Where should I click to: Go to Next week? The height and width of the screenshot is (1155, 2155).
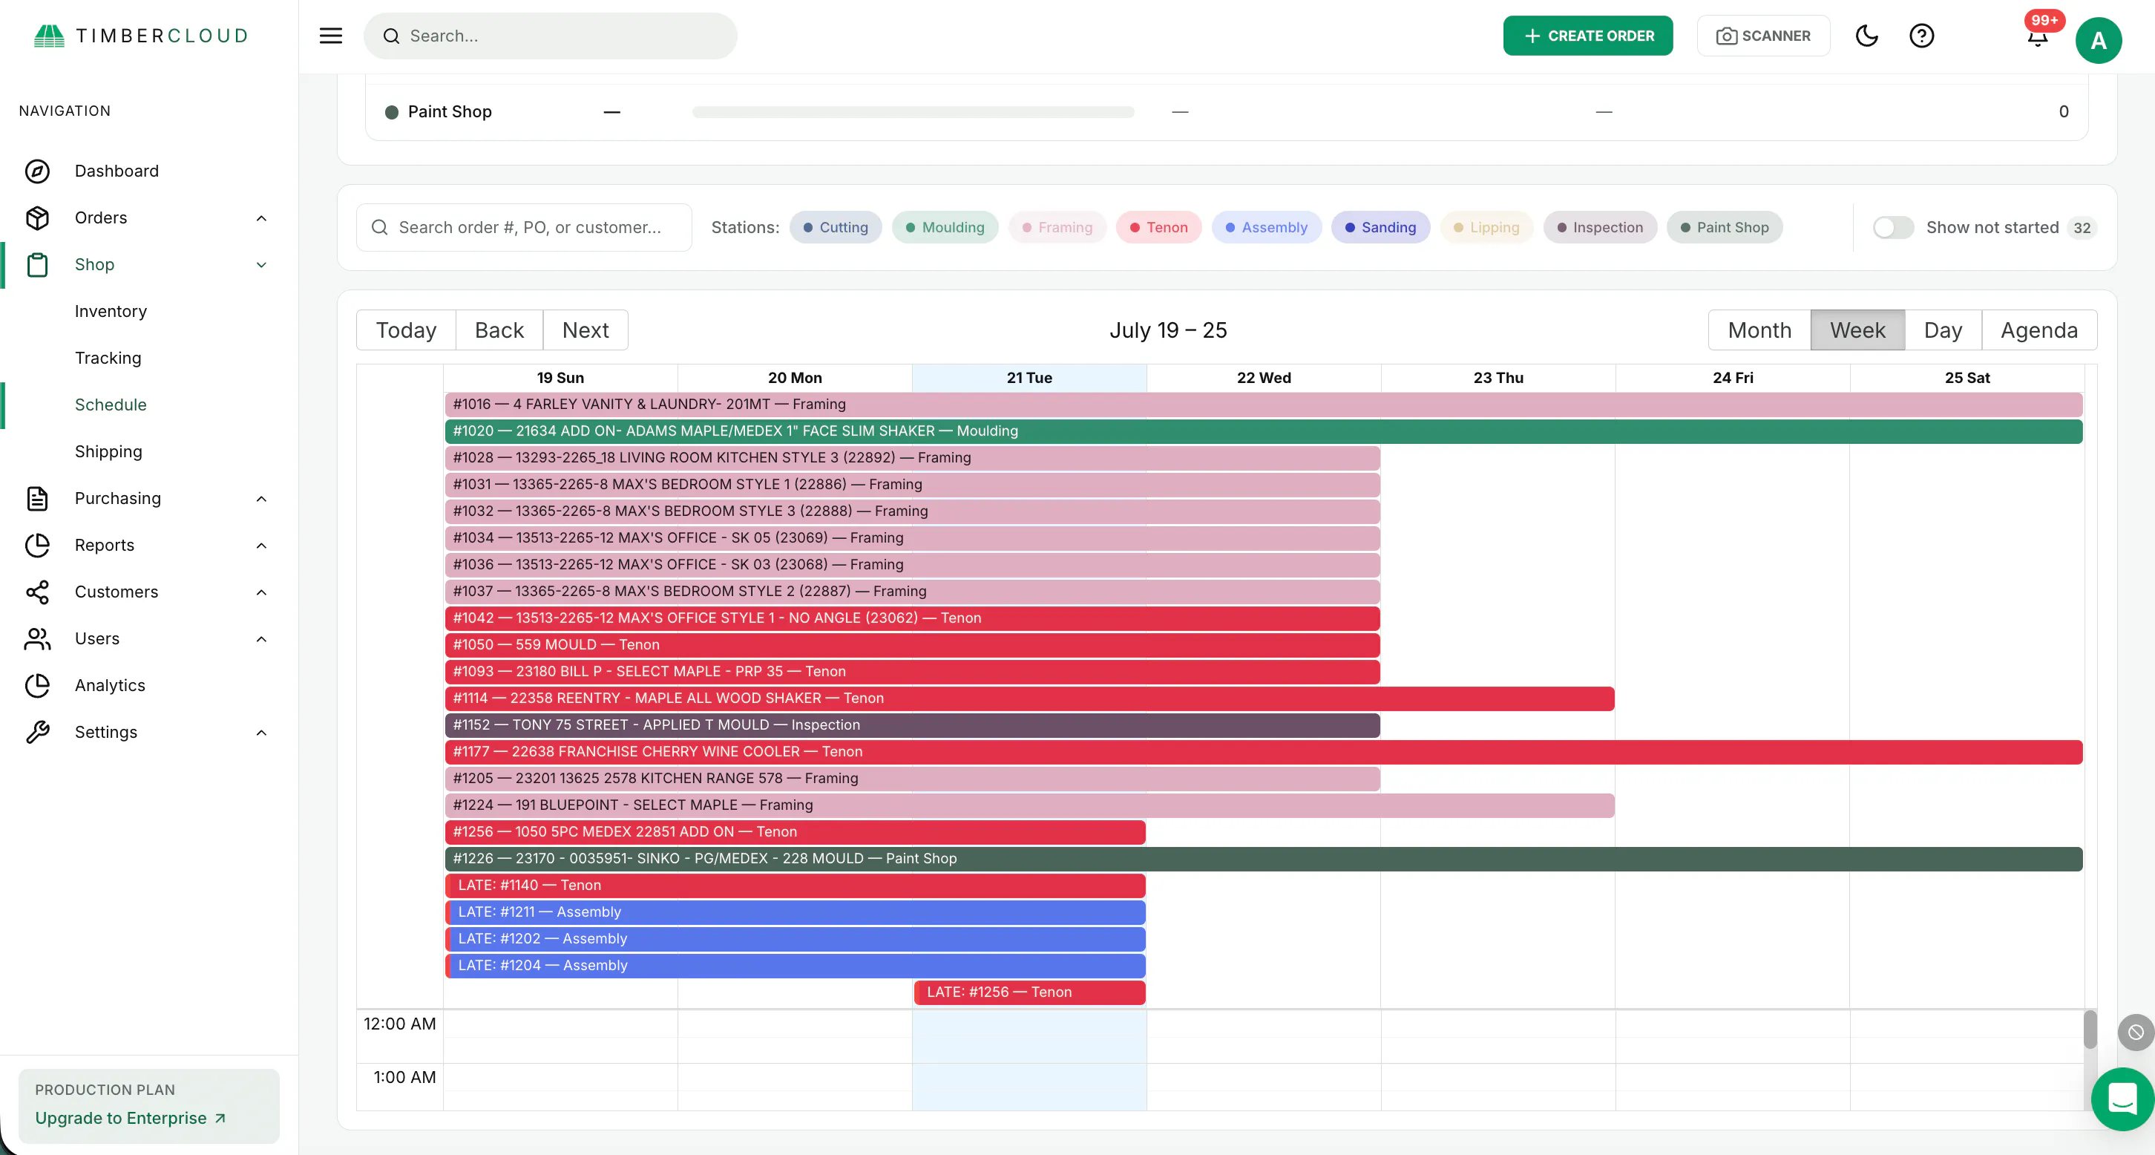tap(586, 330)
